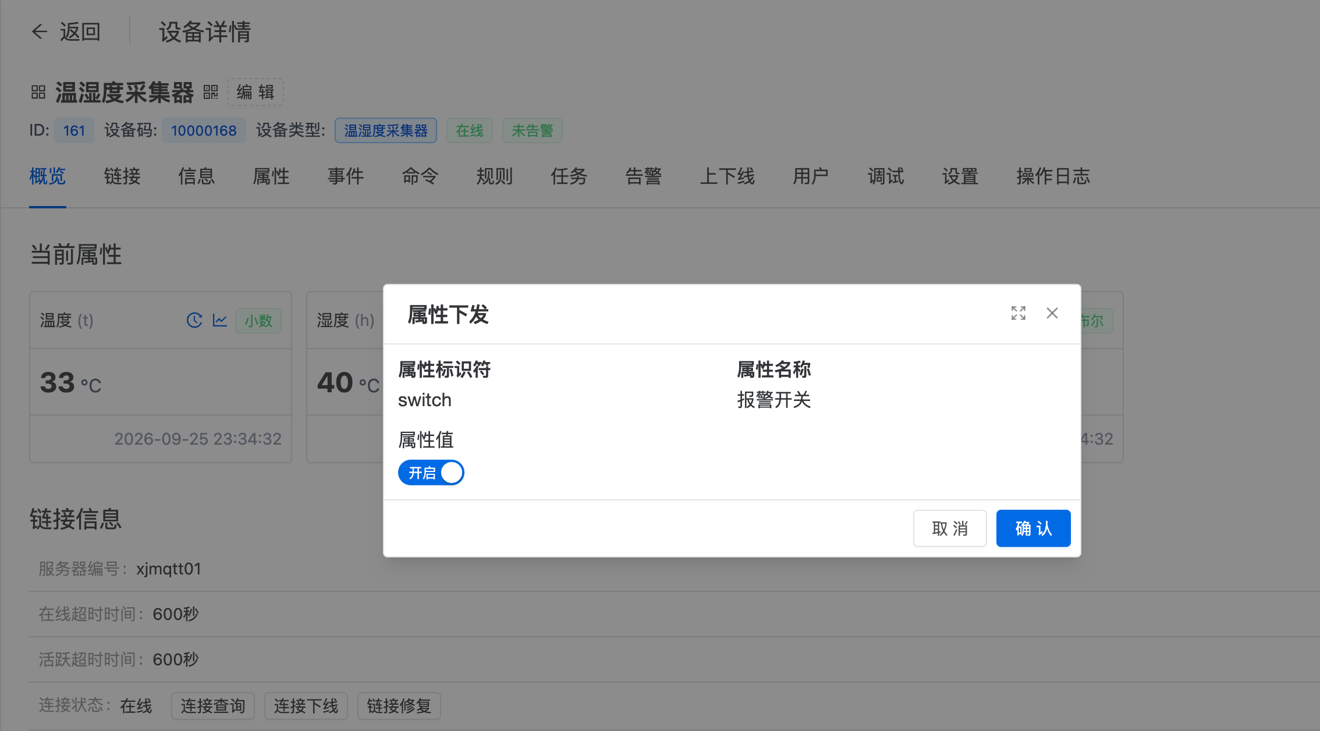The width and height of the screenshot is (1320, 731).
Task: Click attribute name 报警开关
Action: [x=774, y=400]
